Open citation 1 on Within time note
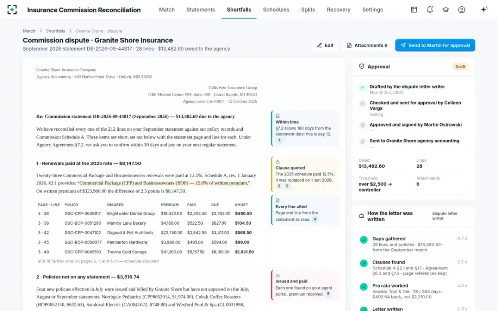Image resolution: width=498 pixels, height=311 pixels. [x=279, y=140]
